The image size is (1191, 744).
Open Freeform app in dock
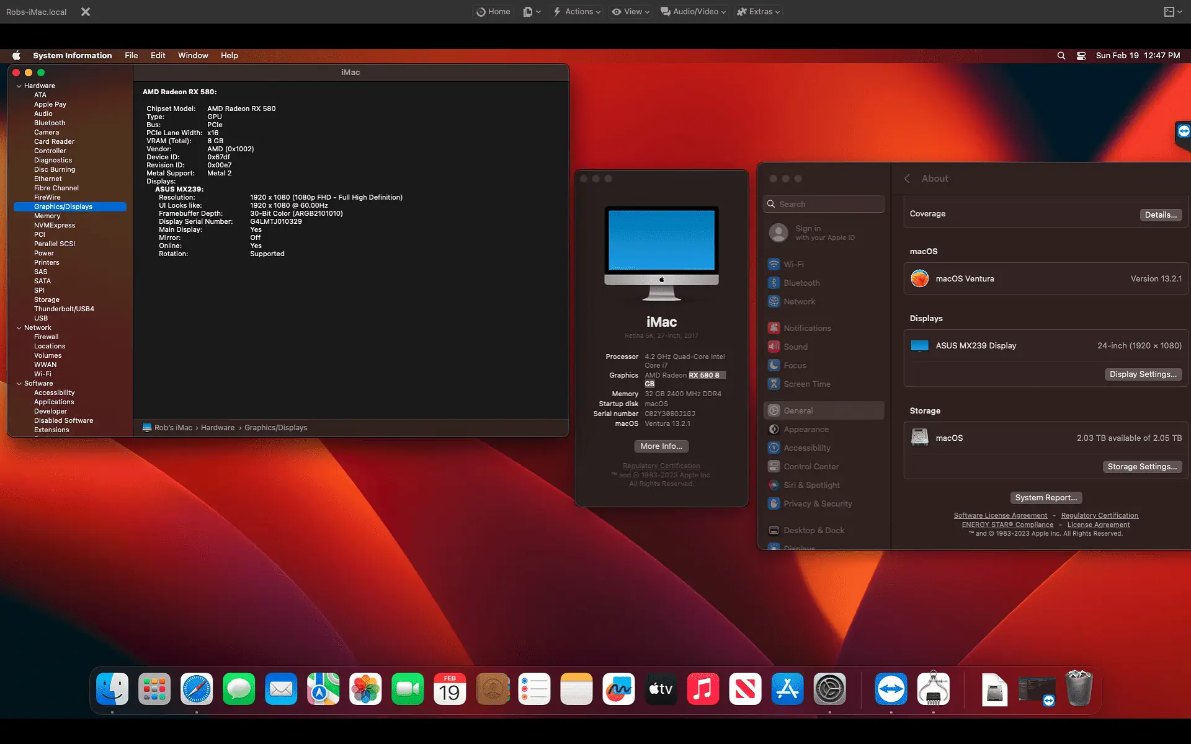pyautogui.click(x=618, y=689)
